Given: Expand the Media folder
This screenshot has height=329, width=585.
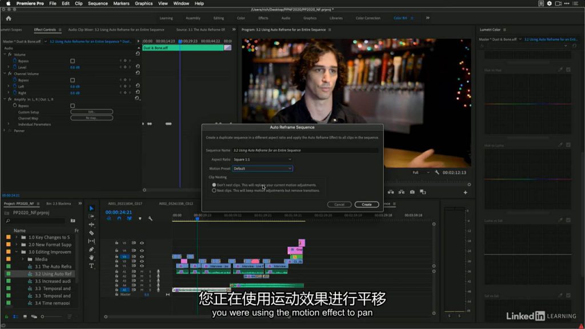Looking at the screenshot, I should [23, 259].
